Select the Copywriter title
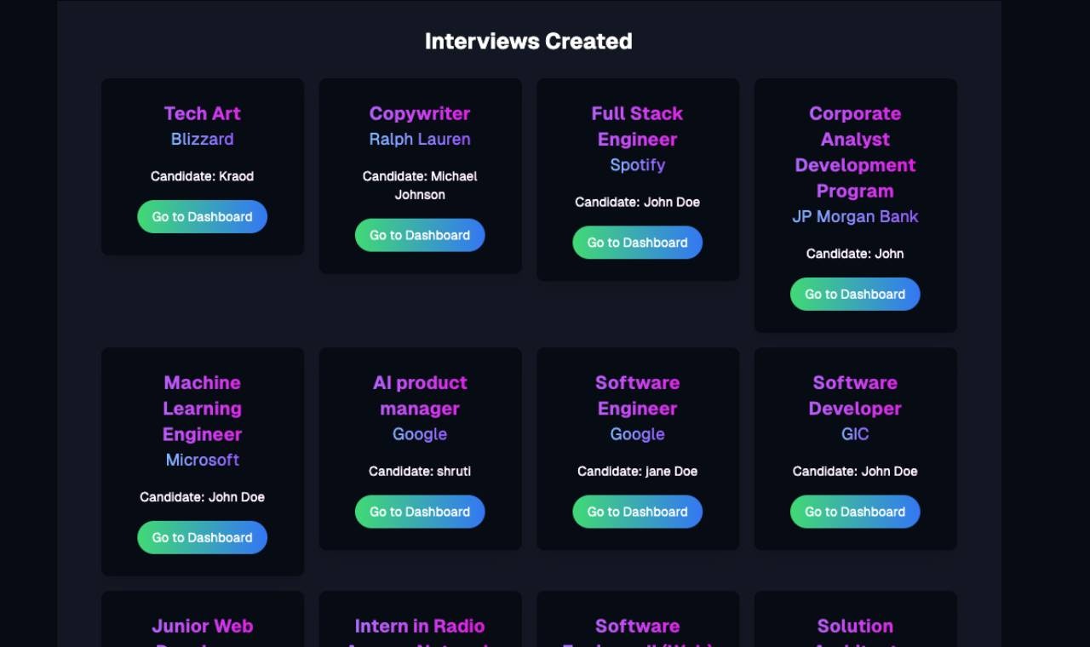 coord(420,113)
